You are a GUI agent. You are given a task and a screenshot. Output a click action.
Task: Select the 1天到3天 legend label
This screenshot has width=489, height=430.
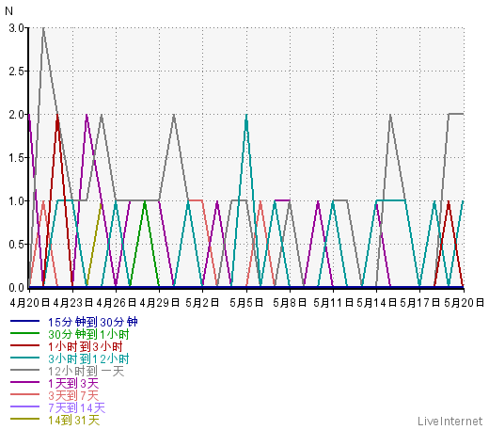coord(73,383)
